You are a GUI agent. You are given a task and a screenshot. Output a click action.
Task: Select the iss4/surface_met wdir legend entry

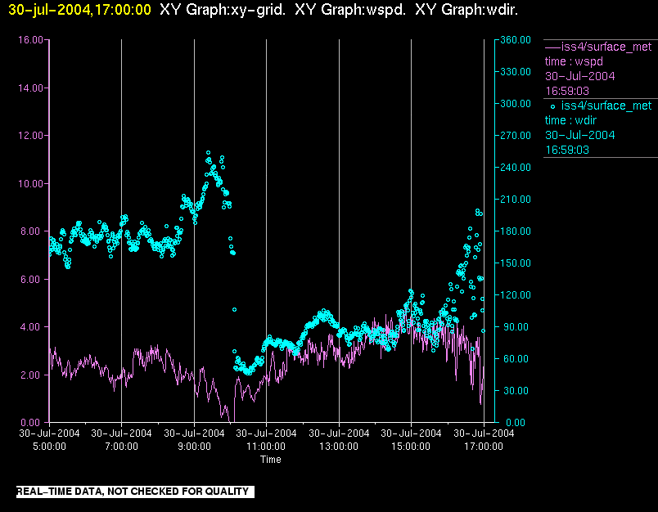coord(599,128)
